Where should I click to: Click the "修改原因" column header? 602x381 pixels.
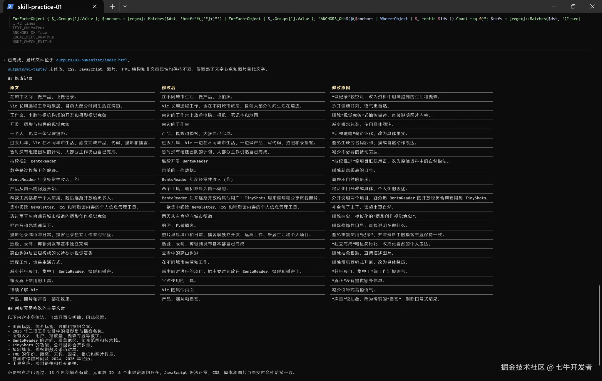(x=341, y=88)
